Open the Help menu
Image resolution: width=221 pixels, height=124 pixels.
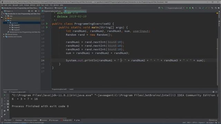point(61,5)
